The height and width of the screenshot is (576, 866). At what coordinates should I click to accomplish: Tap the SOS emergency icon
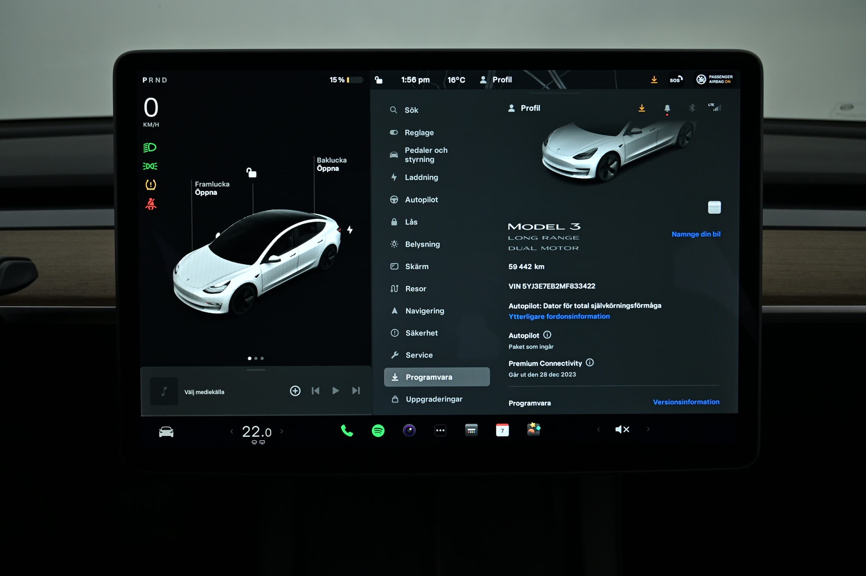676,79
